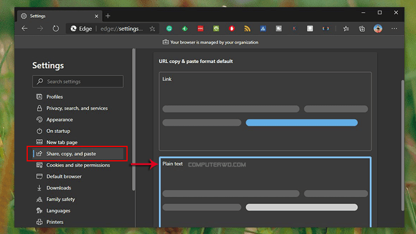This screenshot has height=234, width=416.
Task: Click the green diamond extension icon
Action: click(185, 28)
